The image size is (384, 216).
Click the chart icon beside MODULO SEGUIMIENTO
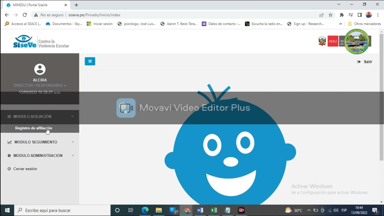10,142
